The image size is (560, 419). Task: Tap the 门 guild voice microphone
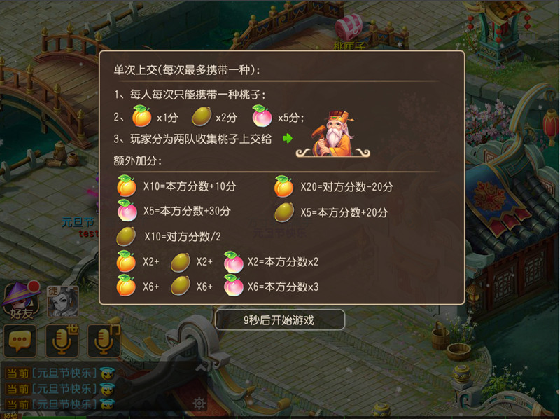(104, 341)
